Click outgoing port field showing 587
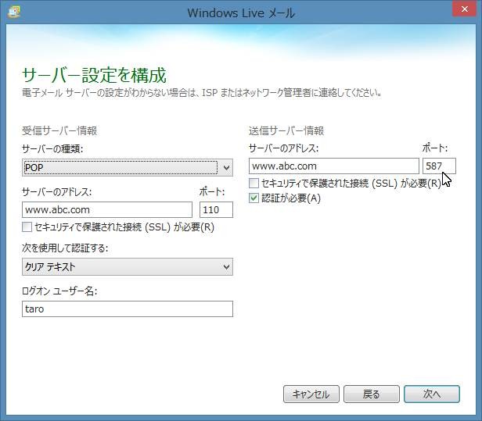Viewport: 482px width, 421px height. 439,166
